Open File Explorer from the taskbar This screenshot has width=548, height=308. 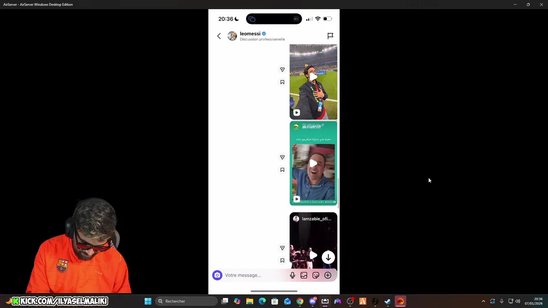click(x=250, y=301)
